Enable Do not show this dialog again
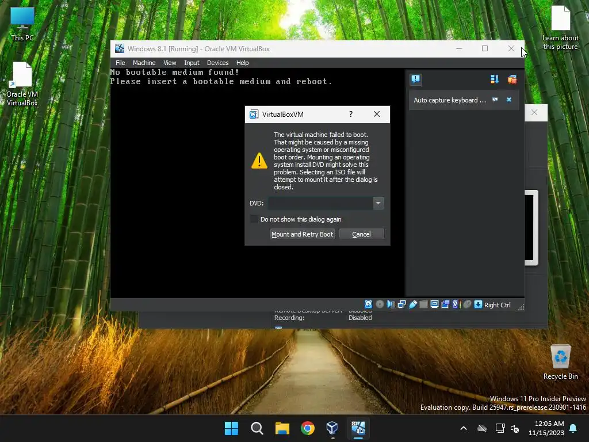This screenshot has height=442, width=589. (254, 219)
